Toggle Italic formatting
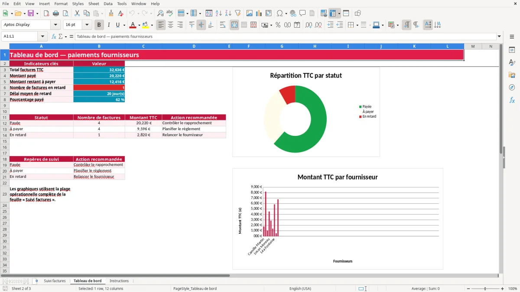 click(109, 25)
